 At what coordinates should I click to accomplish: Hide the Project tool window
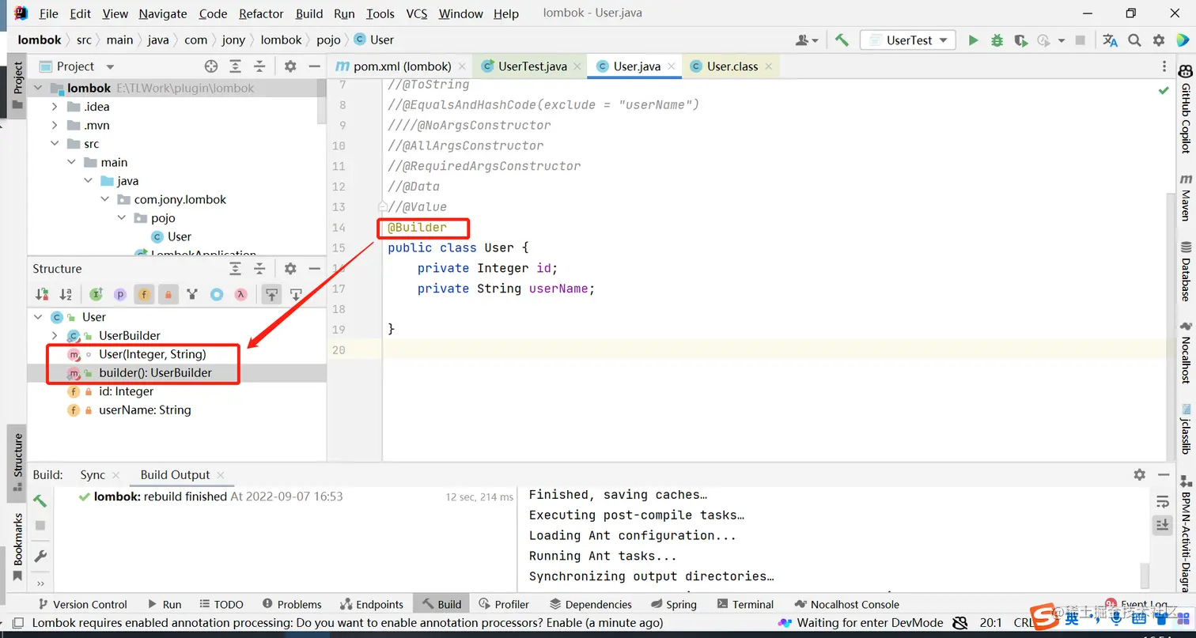point(314,66)
